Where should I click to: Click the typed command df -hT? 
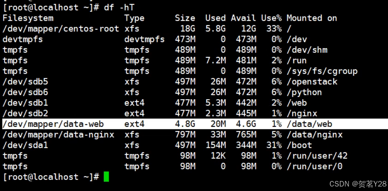[119, 7]
